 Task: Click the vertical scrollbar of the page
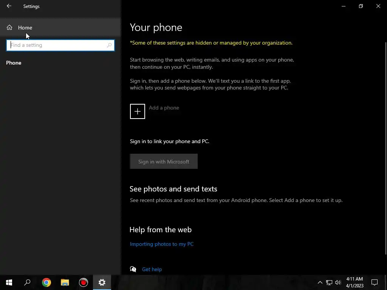[x=386, y=148]
